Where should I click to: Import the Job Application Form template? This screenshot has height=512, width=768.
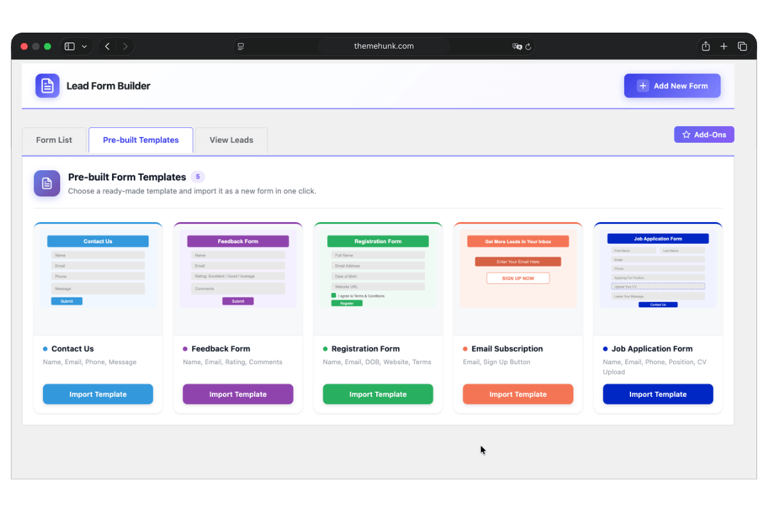tap(658, 394)
